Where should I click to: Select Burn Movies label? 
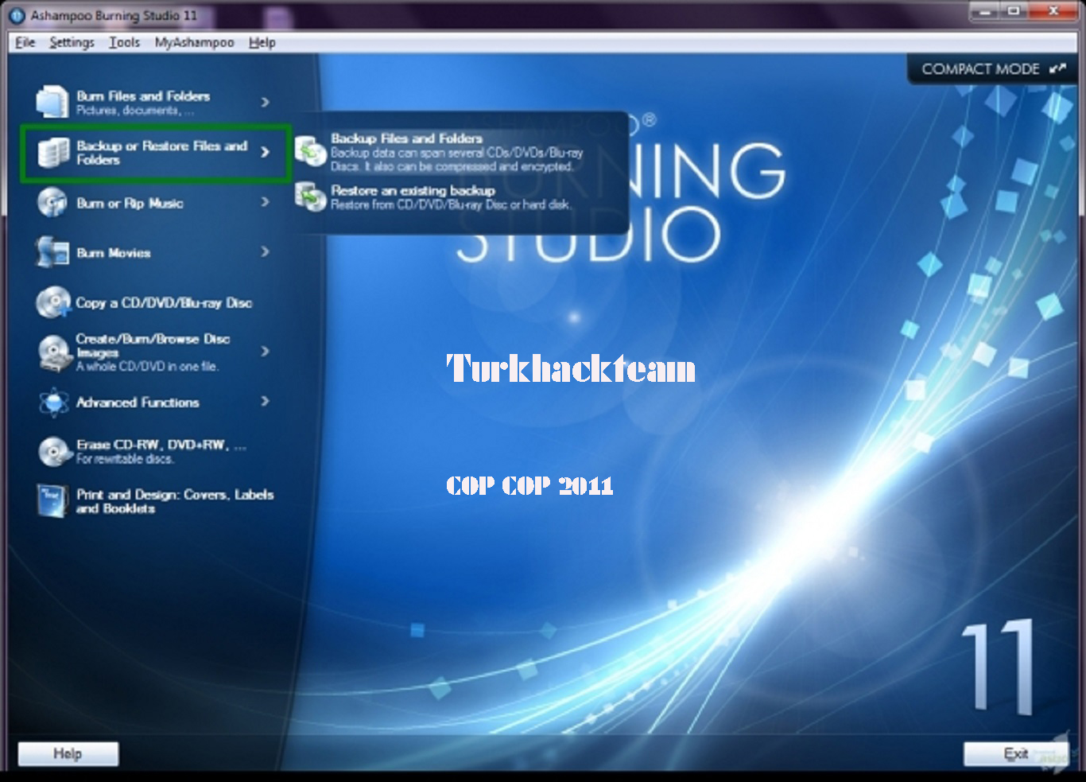114,253
